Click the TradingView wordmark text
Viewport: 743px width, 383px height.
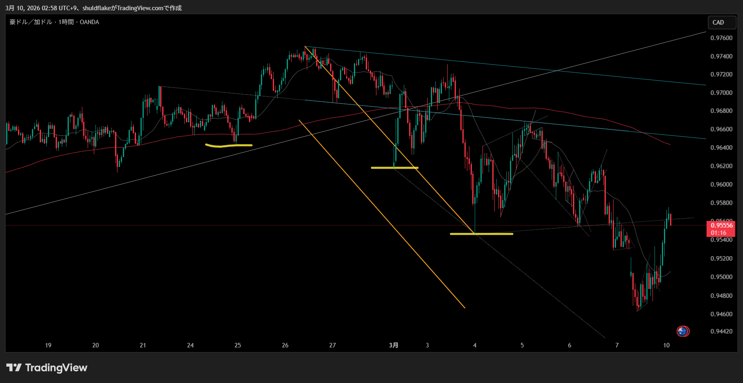coord(56,367)
